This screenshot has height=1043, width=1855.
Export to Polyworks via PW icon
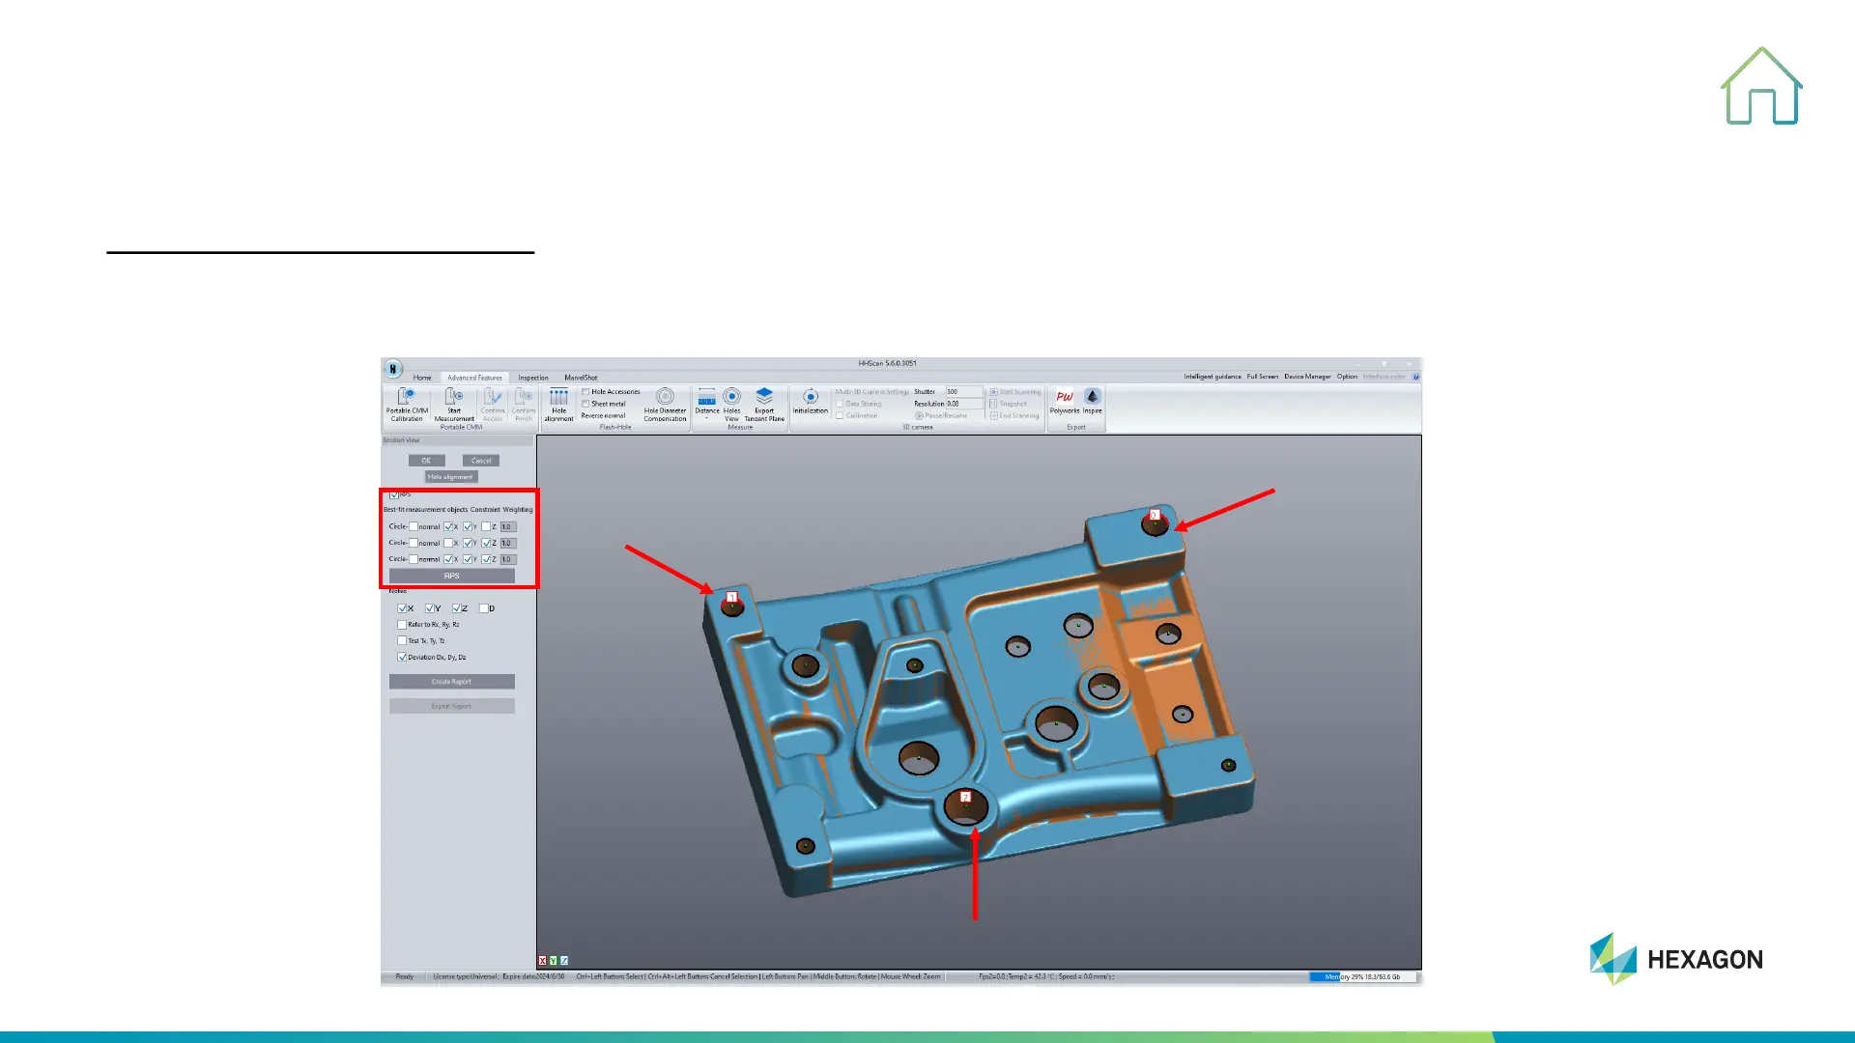pyautogui.click(x=1065, y=398)
